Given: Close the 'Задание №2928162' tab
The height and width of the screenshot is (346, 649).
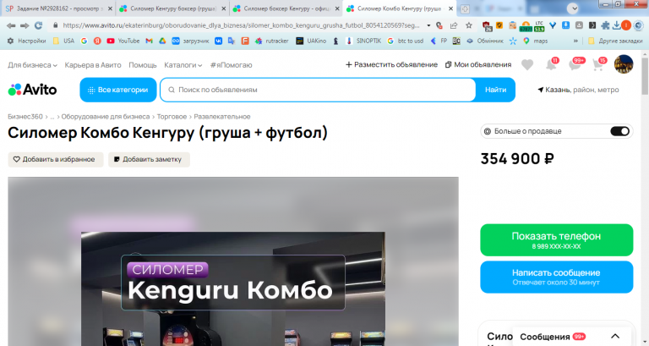Looking at the screenshot, I should pos(110,8).
